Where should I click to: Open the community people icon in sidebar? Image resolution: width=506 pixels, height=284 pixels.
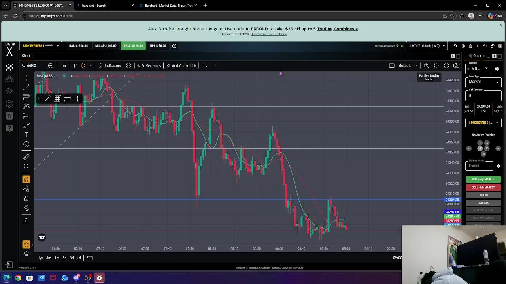click(9, 78)
